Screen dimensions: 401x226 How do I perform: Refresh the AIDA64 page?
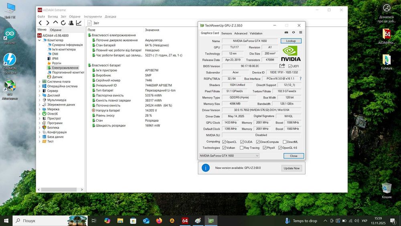coord(63,23)
